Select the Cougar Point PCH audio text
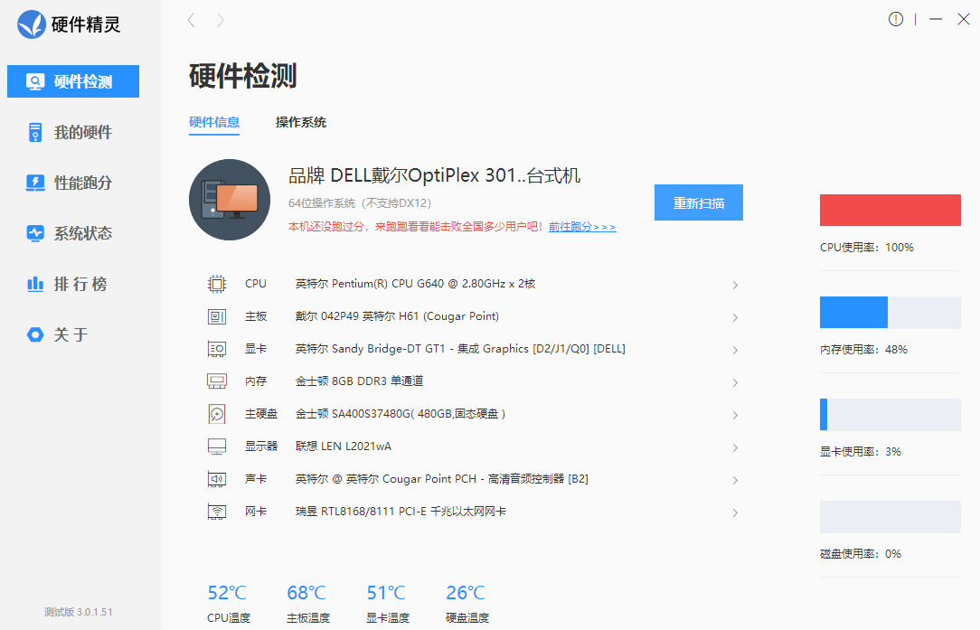 coord(441,479)
